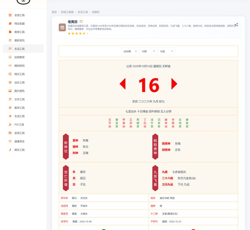Click the 首页 breadcrumb link
The width and height of the screenshot is (250, 230).
(54, 12)
